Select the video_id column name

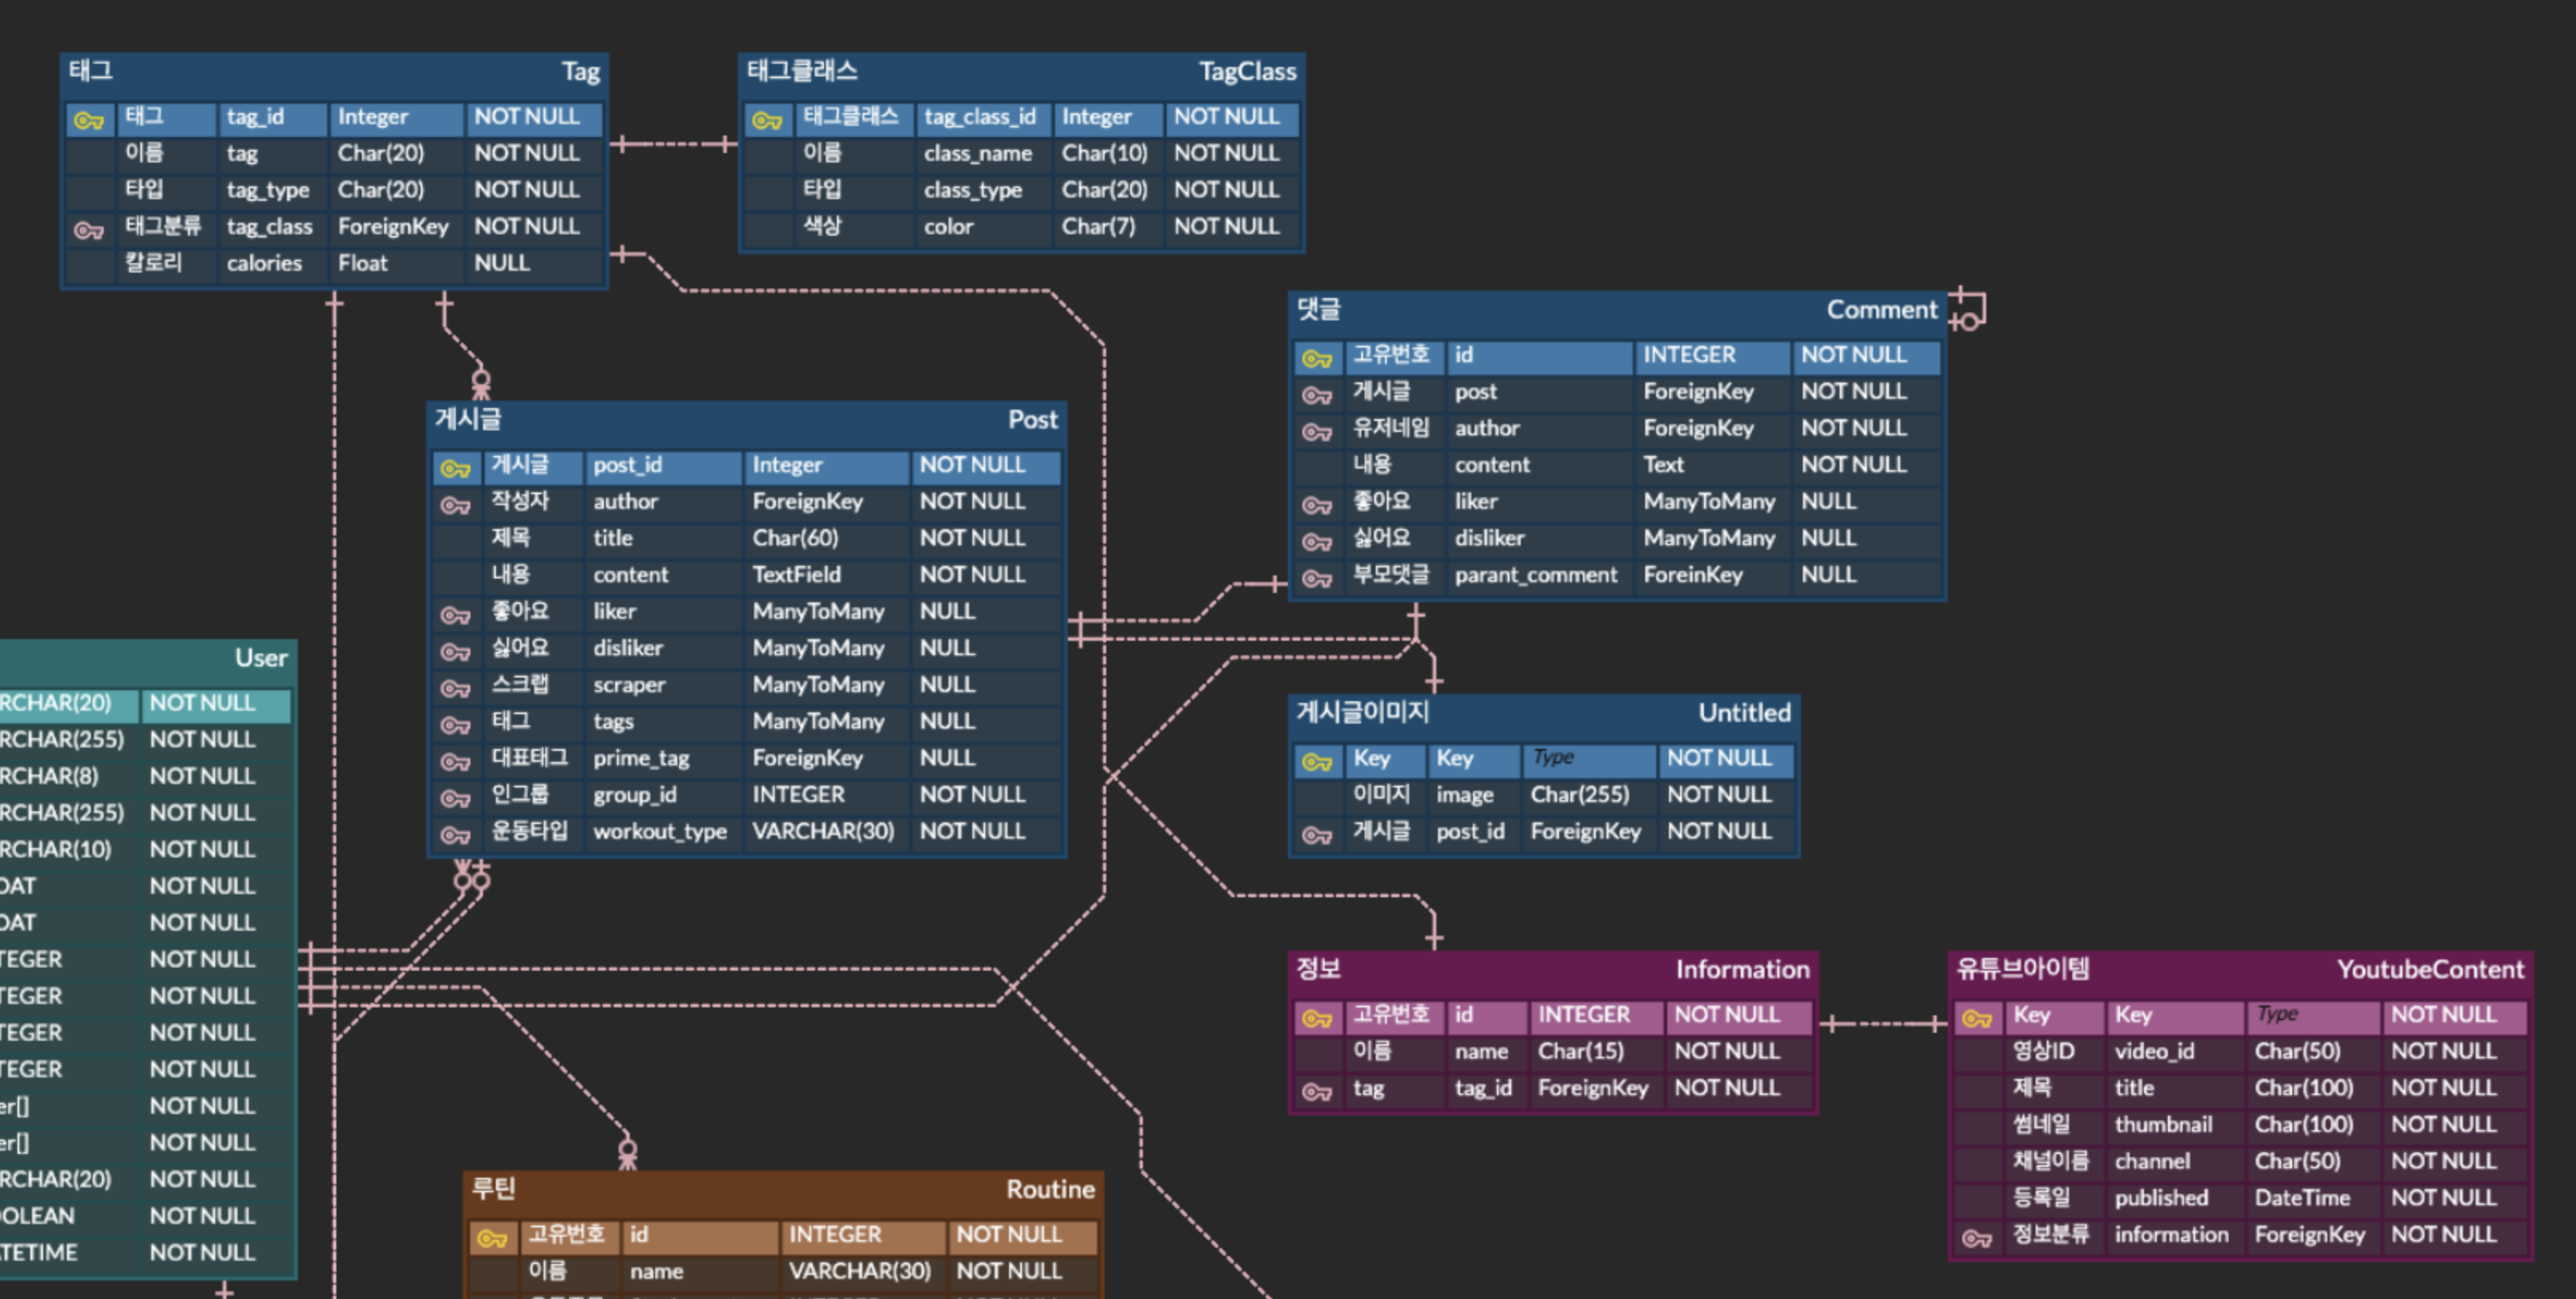2154,1052
